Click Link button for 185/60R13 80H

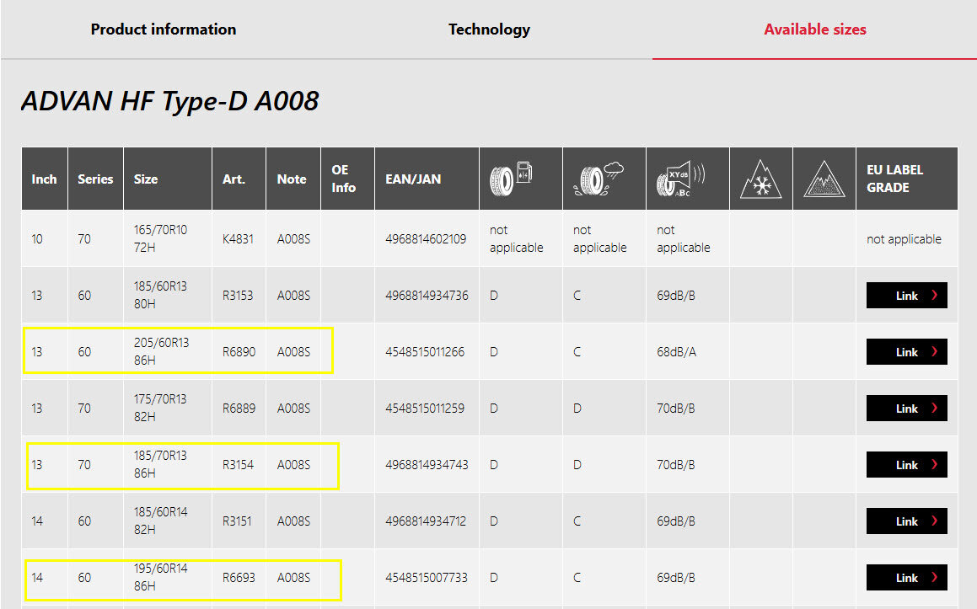(x=906, y=295)
